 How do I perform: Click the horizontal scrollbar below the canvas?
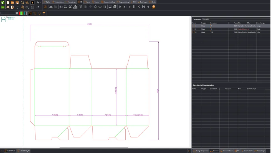tap(94, 147)
